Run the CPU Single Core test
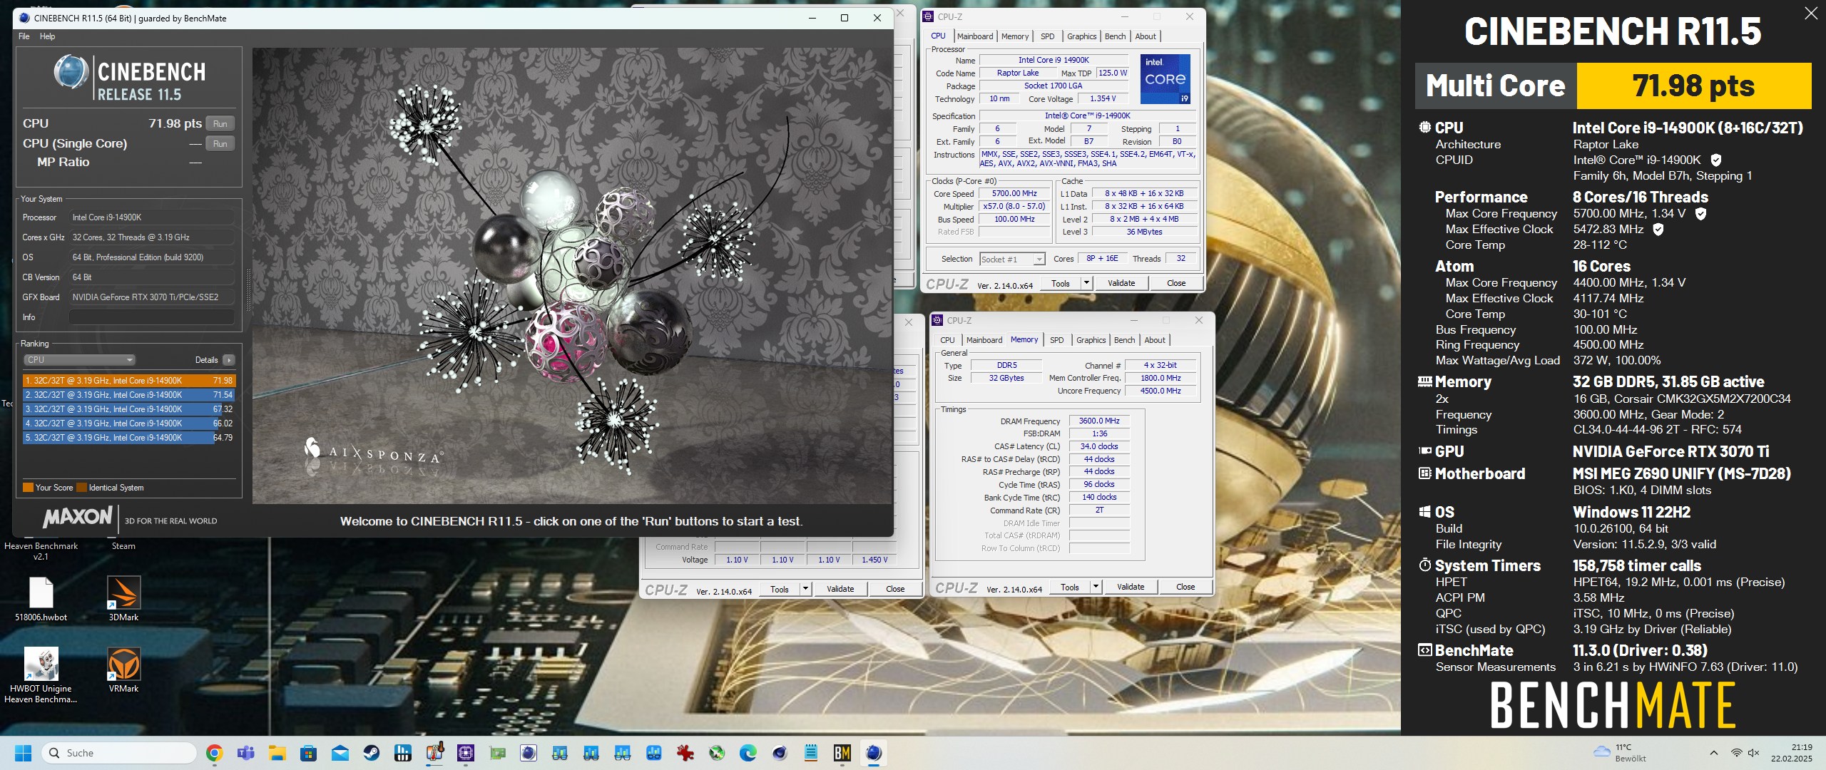This screenshot has height=770, width=1826. (x=220, y=144)
